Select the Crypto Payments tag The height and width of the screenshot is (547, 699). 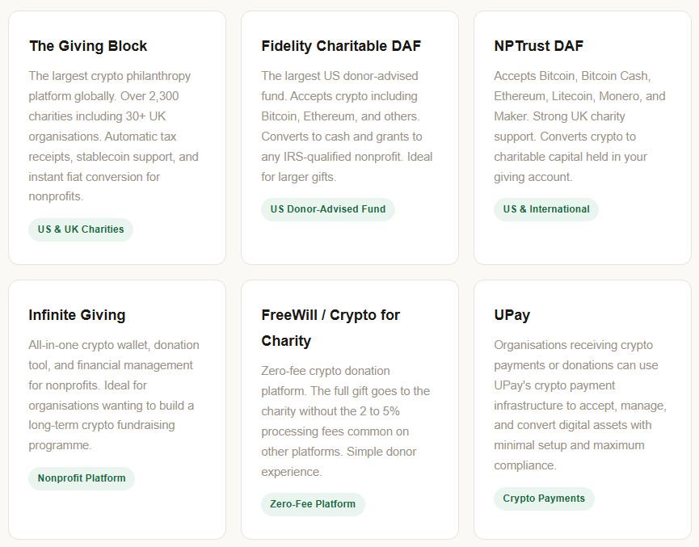coord(544,499)
